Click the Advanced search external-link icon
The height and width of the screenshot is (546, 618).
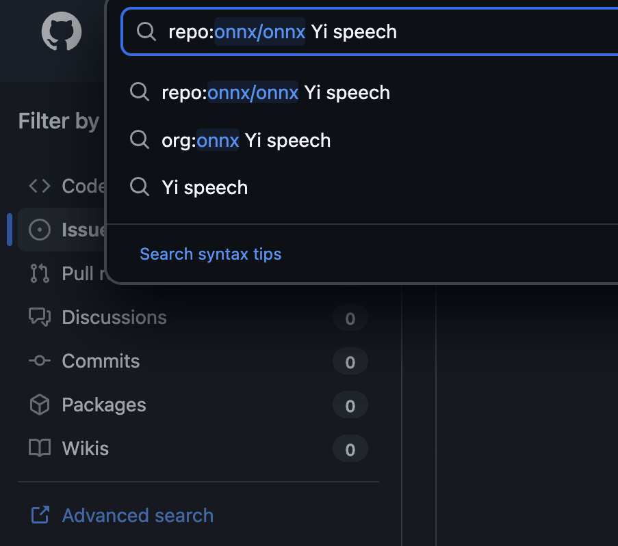pyautogui.click(x=40, y=515)
